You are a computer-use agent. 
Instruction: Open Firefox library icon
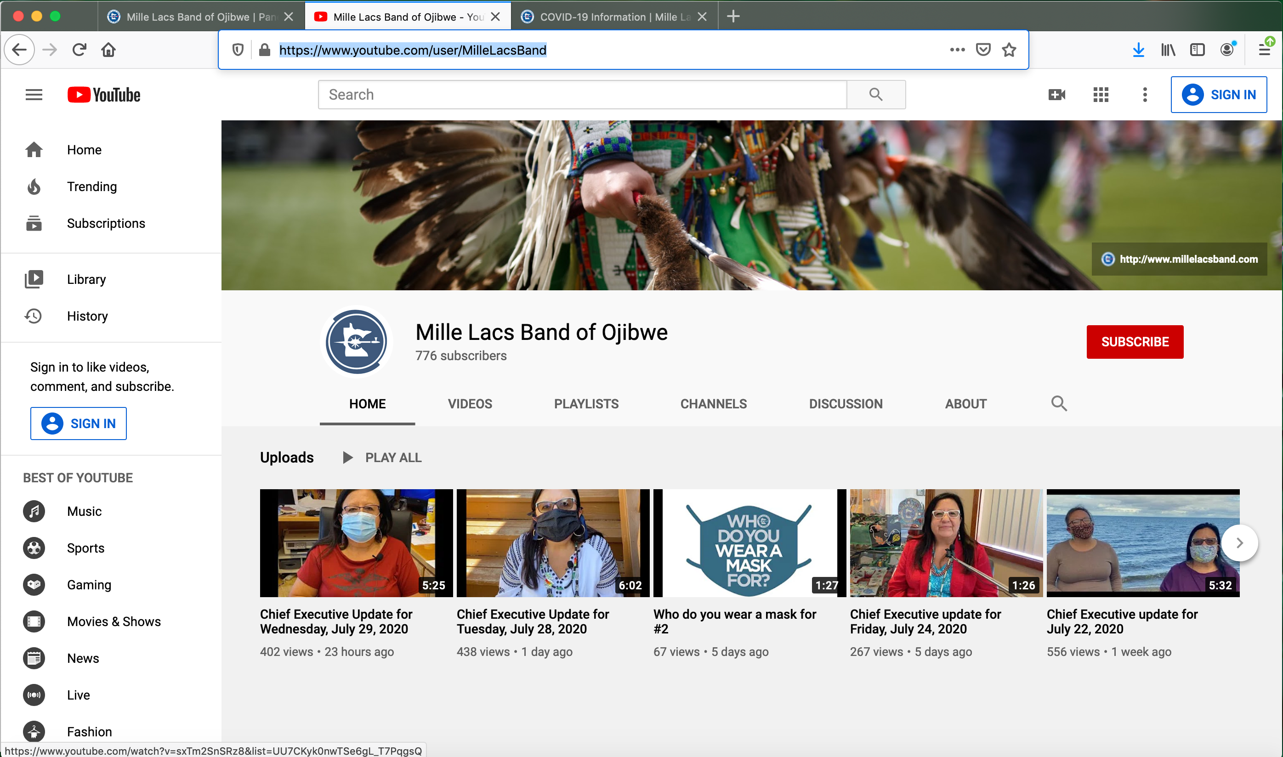coord(1168,50)
